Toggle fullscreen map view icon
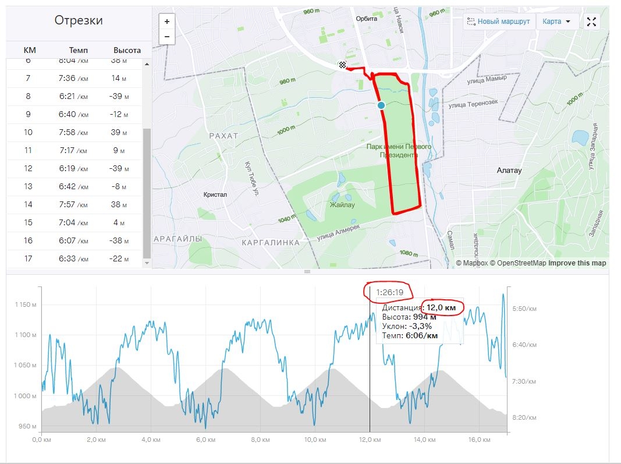 [591, 22]
